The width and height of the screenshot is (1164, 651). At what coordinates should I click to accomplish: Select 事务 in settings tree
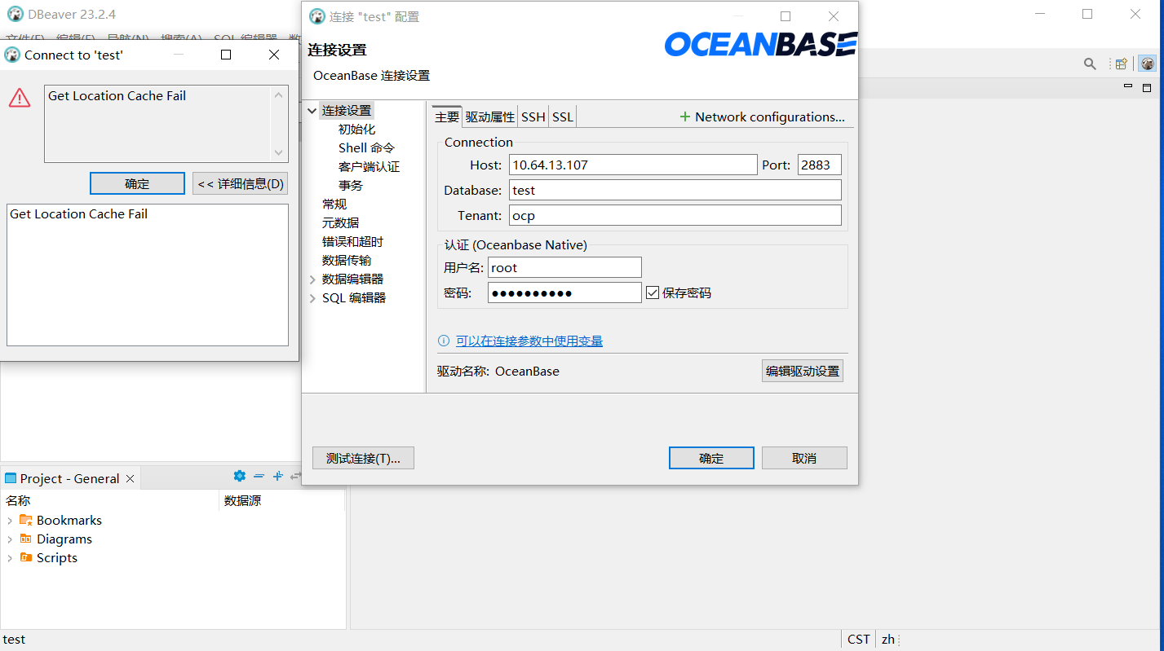(x=351, y=185)
